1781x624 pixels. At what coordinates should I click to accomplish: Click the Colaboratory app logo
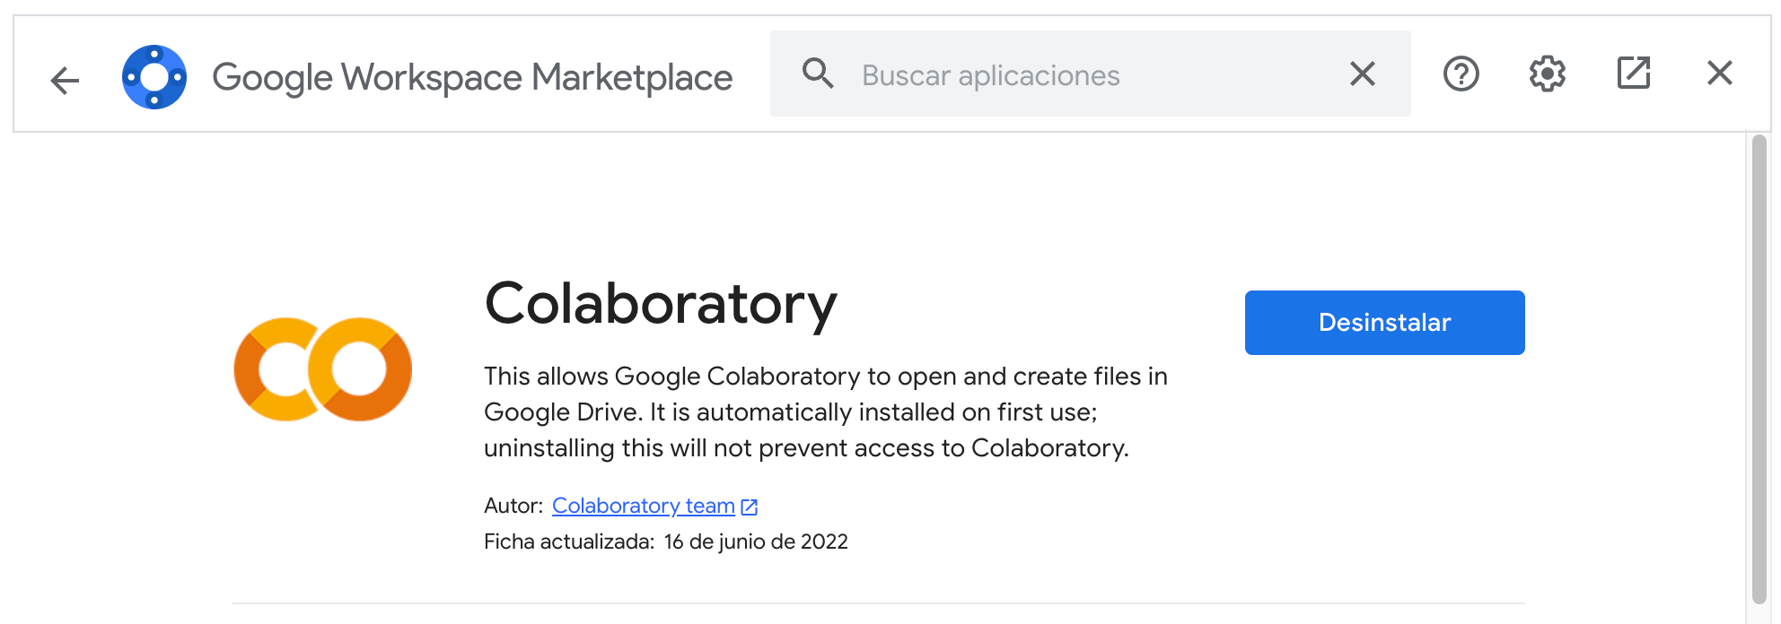(323, 369)
